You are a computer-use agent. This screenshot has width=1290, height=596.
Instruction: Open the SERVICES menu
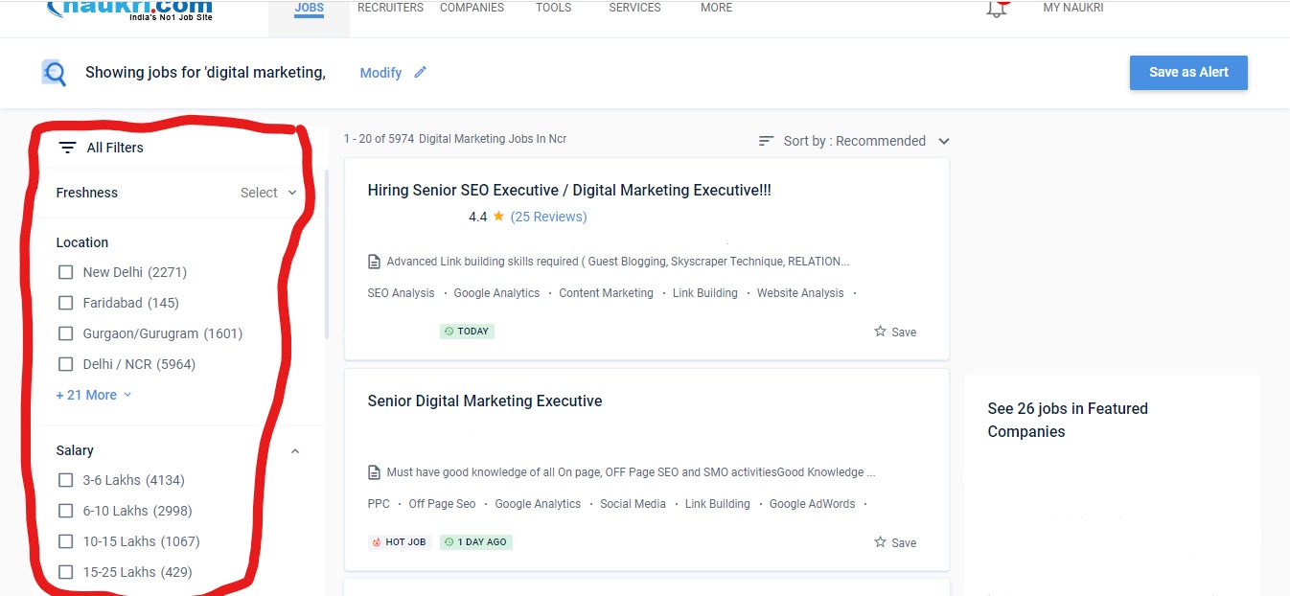[x=634, y=8]
